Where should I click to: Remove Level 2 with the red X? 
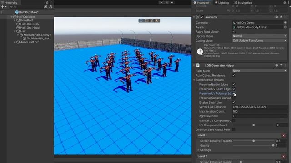pos(284,157)
